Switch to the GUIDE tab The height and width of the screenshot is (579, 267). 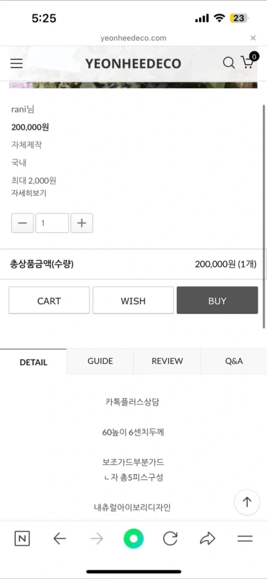click(100, 361)
